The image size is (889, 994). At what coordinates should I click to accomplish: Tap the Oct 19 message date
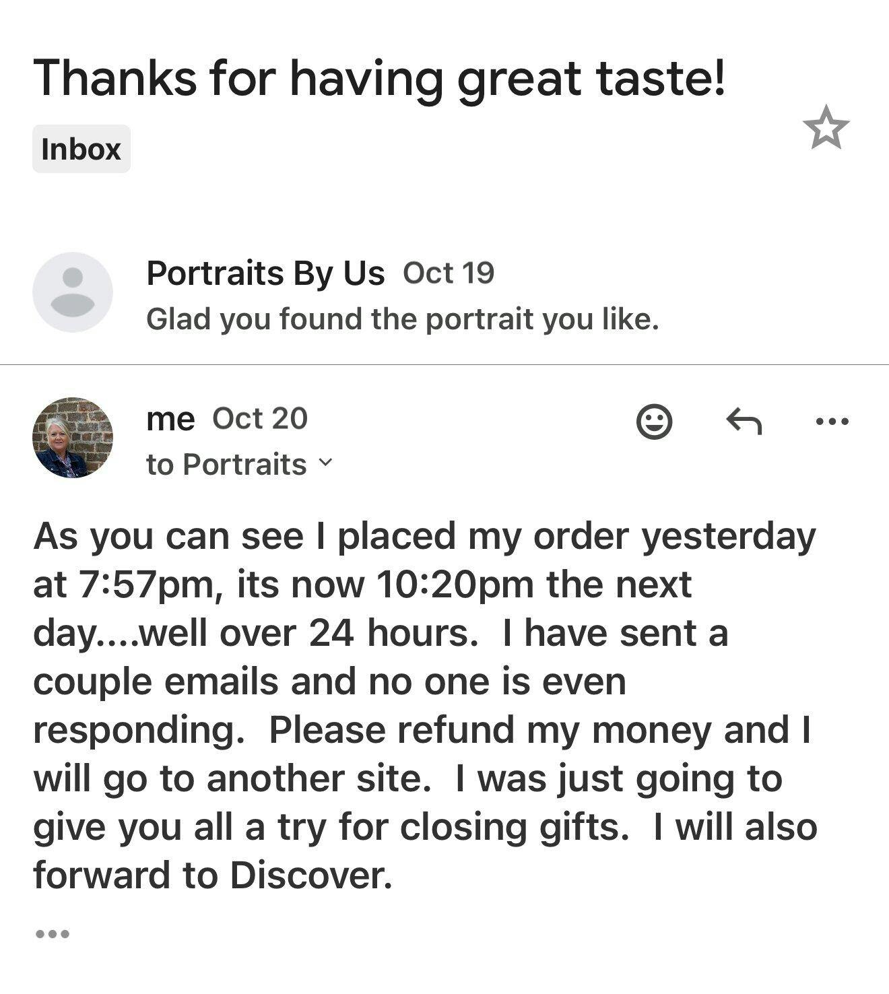pos(449,273)
